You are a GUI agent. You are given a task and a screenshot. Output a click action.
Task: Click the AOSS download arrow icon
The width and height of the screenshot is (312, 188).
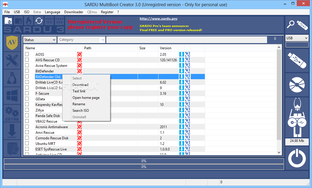click(x=181, y=54)
